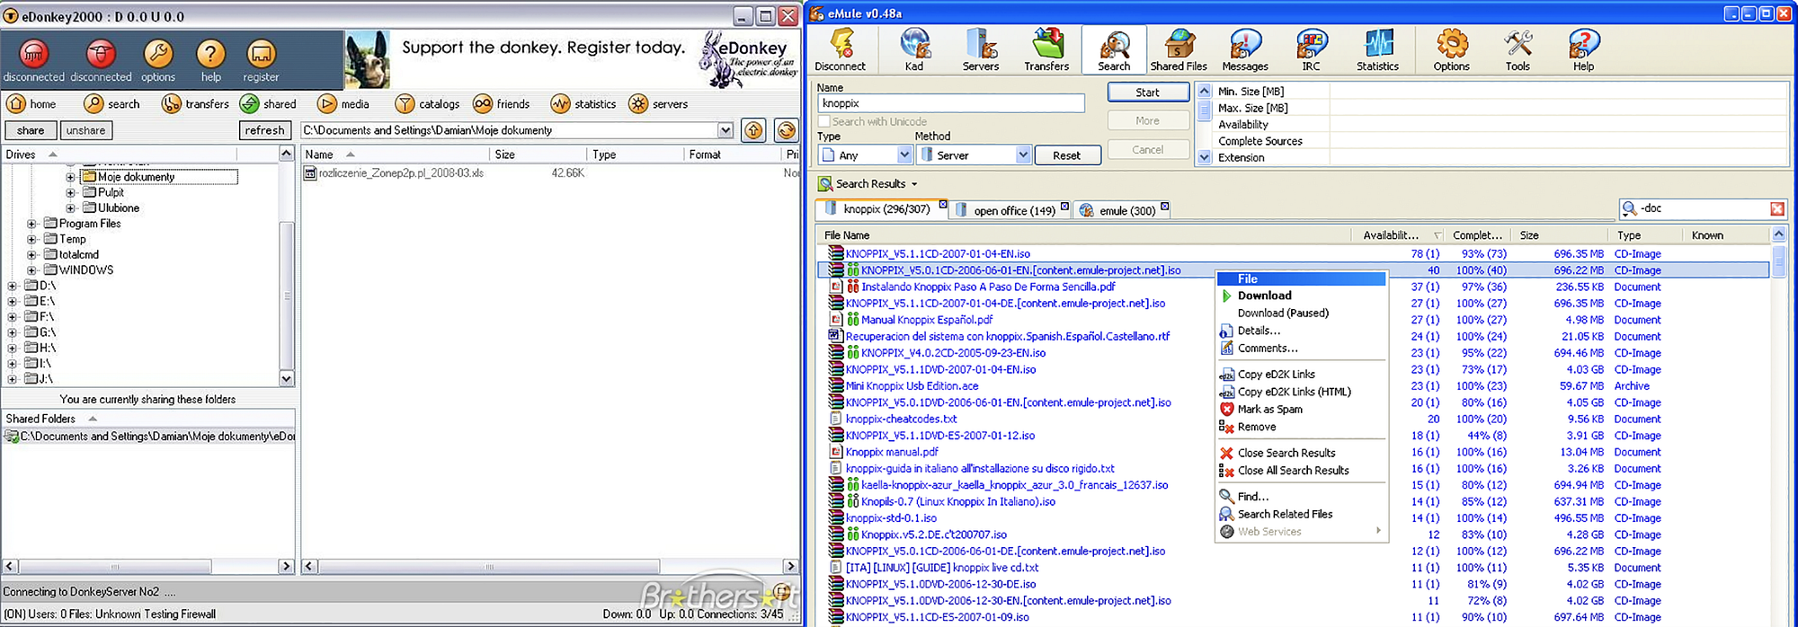Screen dimensions: 1798x627
Task: Choose Download in the context menu
Action: pos(1302,296)
